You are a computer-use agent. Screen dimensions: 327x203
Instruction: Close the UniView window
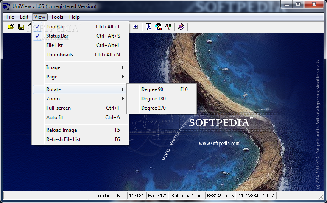(314, 4)
